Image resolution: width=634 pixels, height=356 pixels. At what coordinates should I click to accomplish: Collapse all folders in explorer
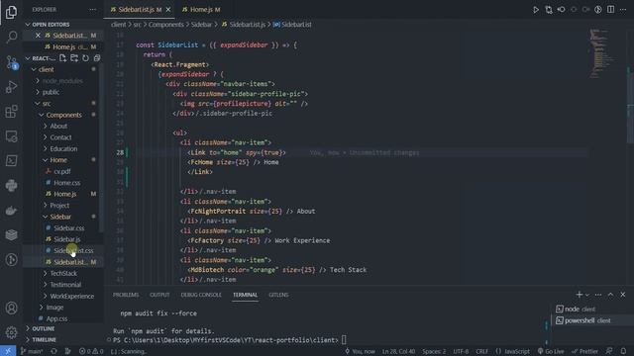coord(97,58)
